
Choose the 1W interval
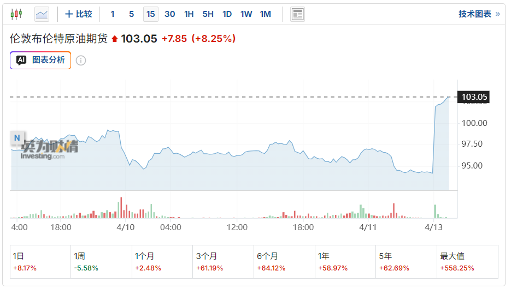pyautogui.click(x=246, y=14)
